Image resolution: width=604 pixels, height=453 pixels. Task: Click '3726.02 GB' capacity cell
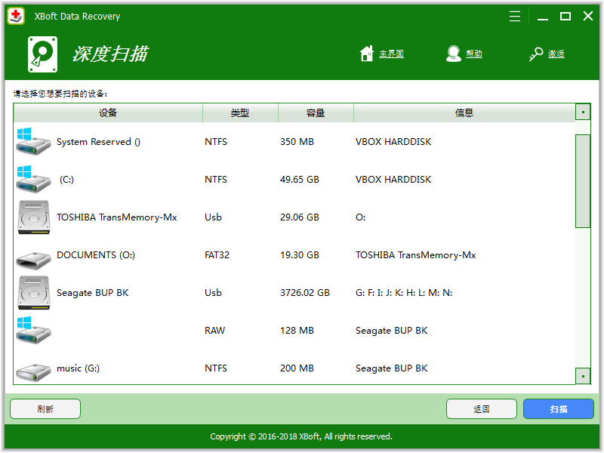305,293
